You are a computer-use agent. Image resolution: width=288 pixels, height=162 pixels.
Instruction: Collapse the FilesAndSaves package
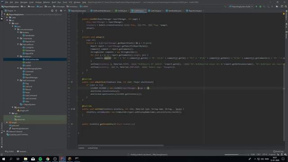(x=18, y=44)
